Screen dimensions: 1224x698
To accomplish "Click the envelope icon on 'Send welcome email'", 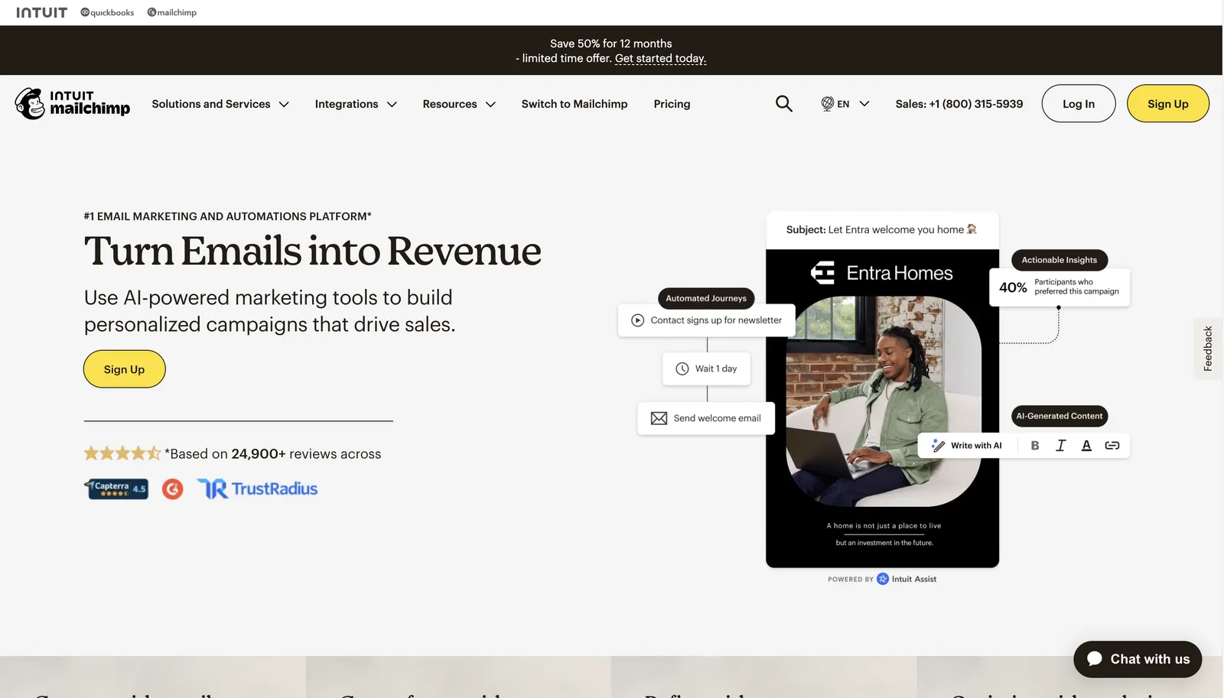I will (x=659, y=418).
